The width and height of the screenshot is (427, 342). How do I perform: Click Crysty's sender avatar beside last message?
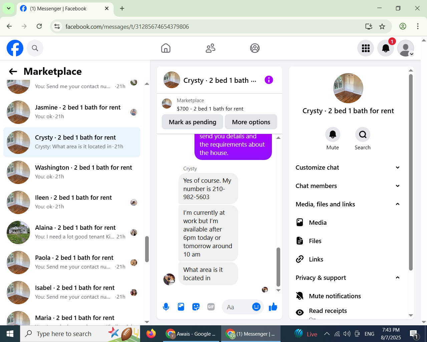tap(169, 279)
